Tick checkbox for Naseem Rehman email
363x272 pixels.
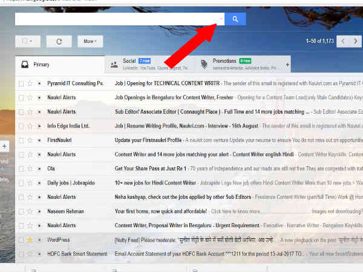[x=21, y=212]
